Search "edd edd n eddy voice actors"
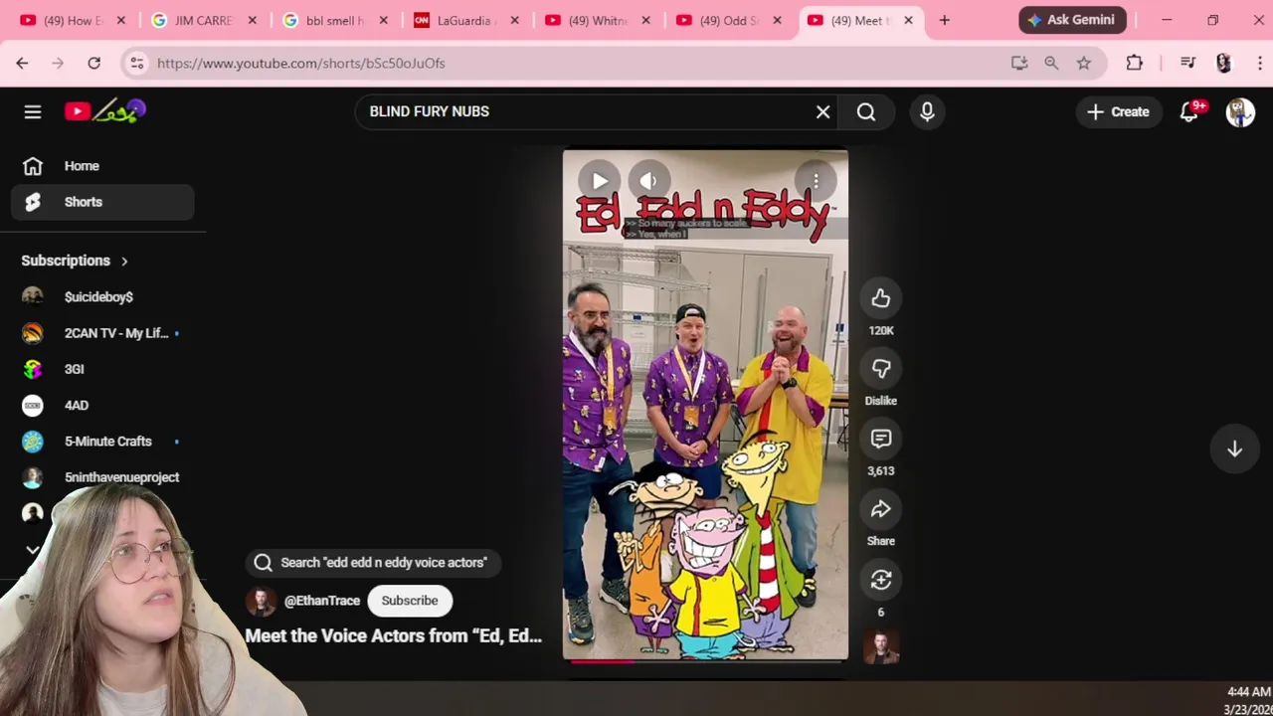1273x716 pixels. [x=372, y=563]
